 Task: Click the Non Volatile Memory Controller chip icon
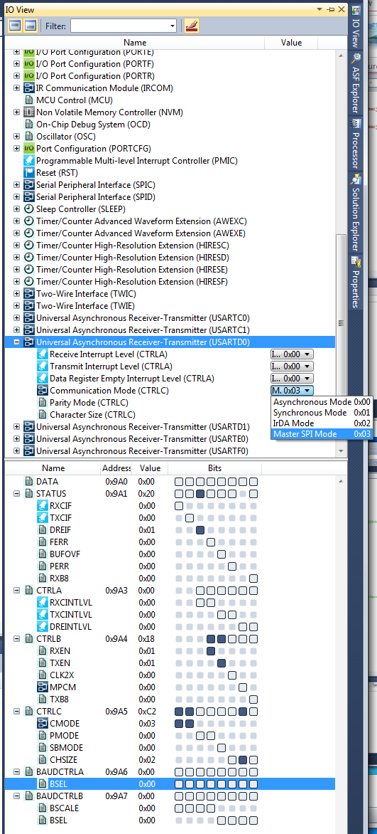29,112
